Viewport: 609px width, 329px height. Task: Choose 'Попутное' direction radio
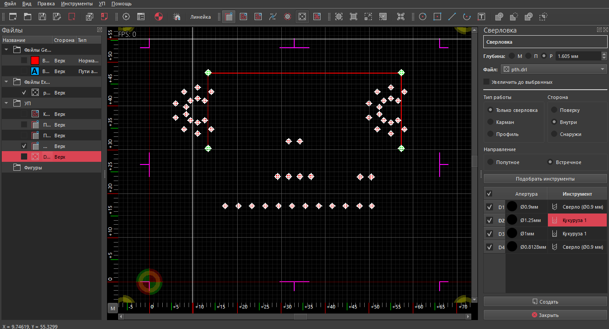coord(491,162)
